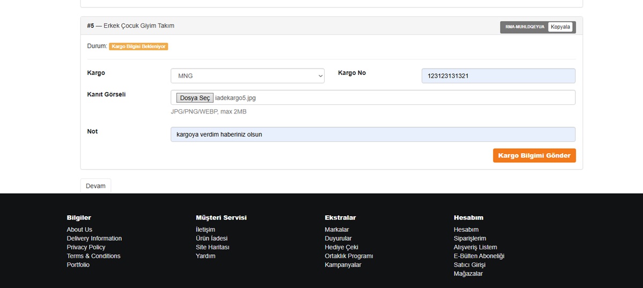View Terms & Conditions link

pyautogui.click(x=93, y=256)
